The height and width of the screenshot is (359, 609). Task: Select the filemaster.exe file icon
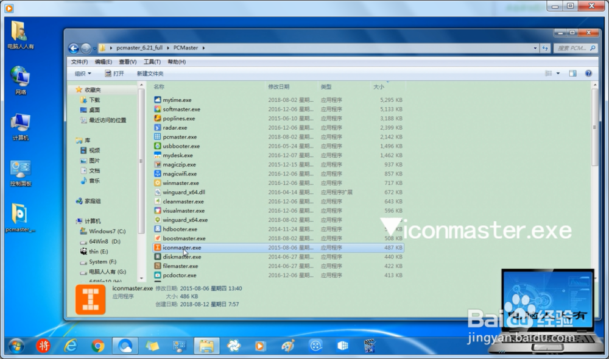pos(157,266)
